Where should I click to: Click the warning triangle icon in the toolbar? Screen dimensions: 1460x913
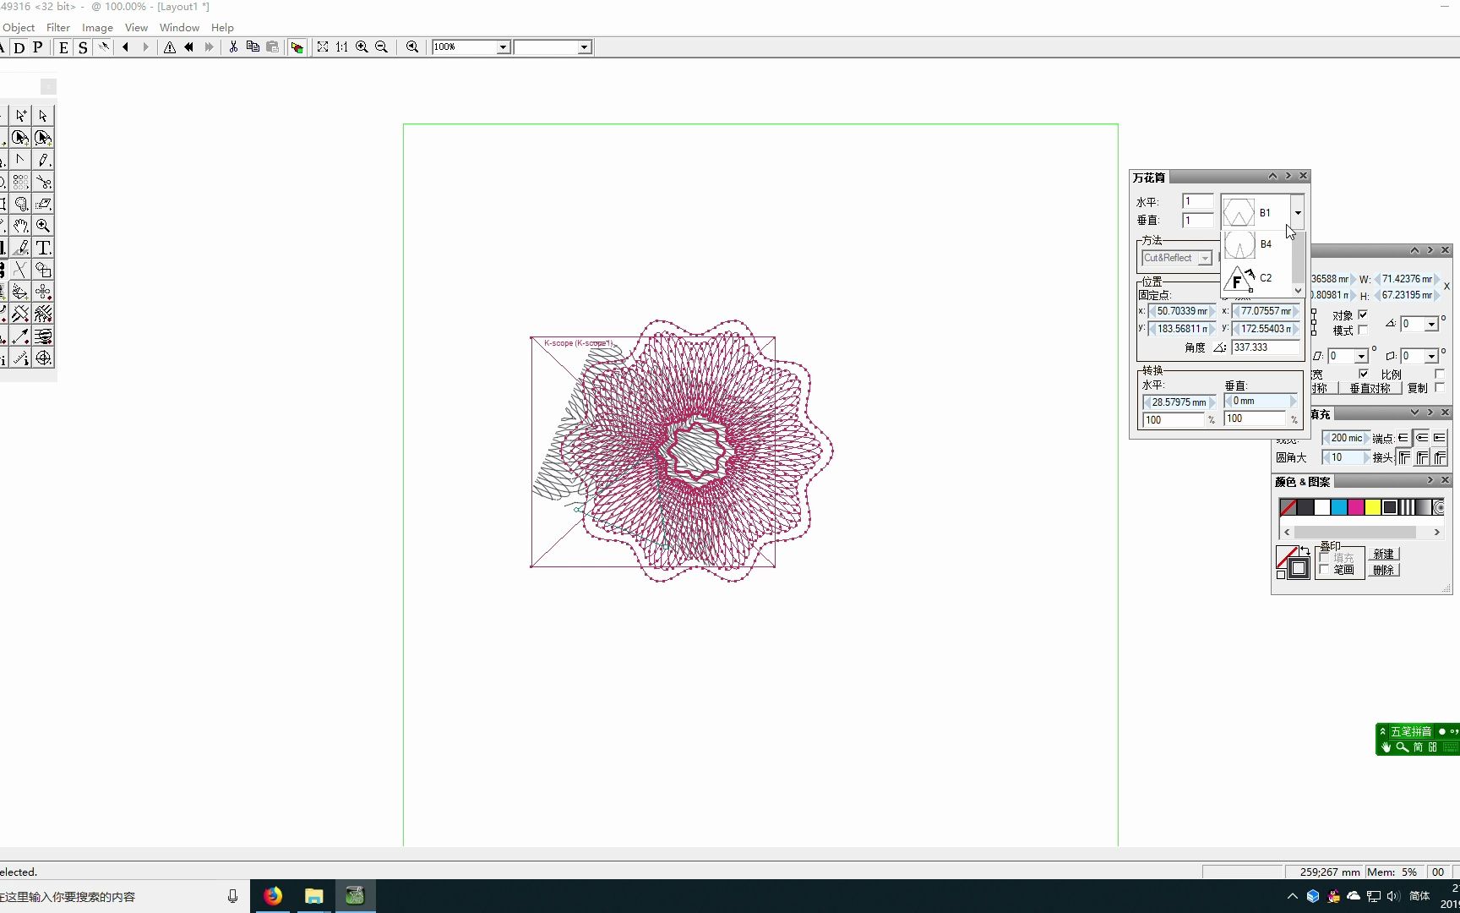170,47
